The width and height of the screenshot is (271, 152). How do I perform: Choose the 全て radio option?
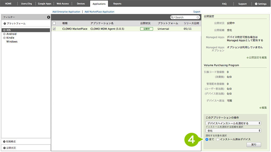[207, 139]
